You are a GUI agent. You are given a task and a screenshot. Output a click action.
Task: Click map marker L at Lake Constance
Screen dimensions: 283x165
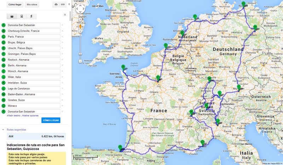219,94
